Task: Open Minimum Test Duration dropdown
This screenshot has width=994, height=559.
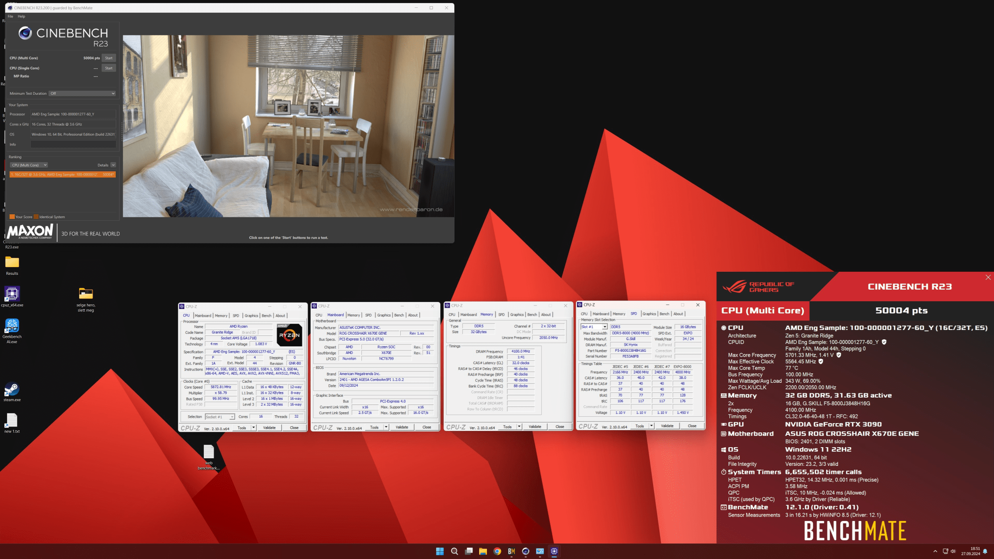Action: click(82, 94)
